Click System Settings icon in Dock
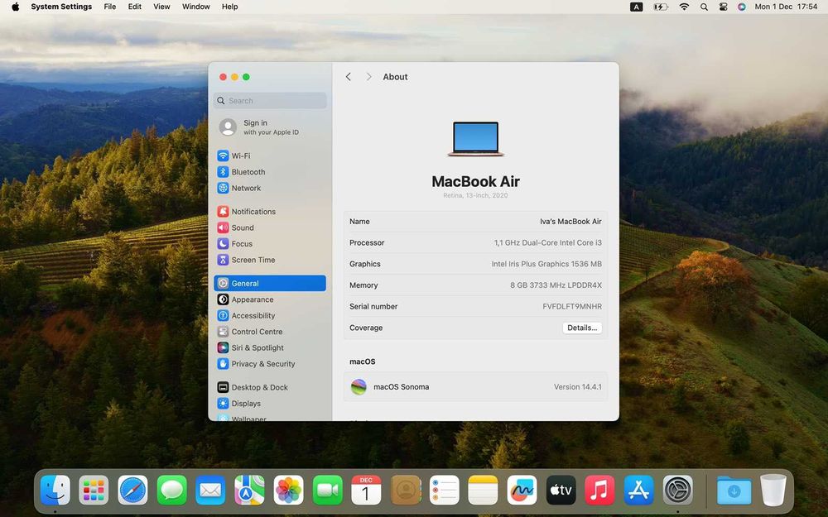The width and height of the screenshot is (828, 517). point(678,490)
